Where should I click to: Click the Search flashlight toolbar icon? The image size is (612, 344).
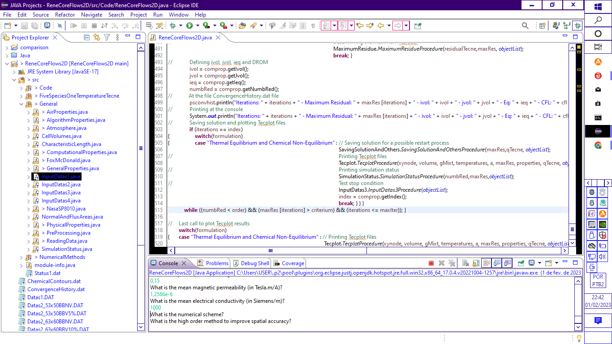(x=253, y=26)
